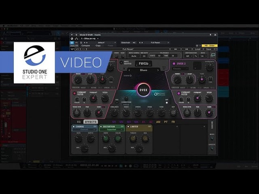259x194 pixels.
Task: Select the FR modulator tab
Action: 173,122
